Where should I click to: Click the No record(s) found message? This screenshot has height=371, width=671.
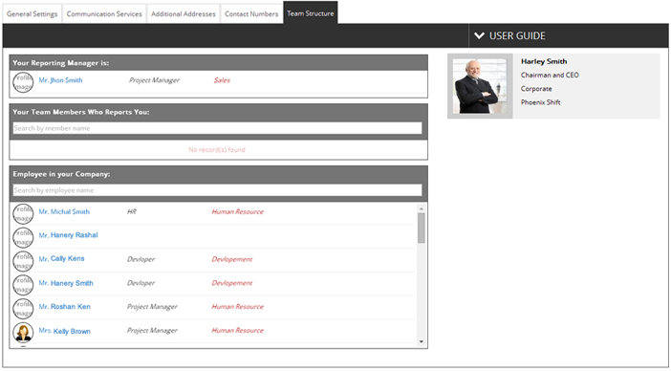pyautogui.click(x=217, y=150)
